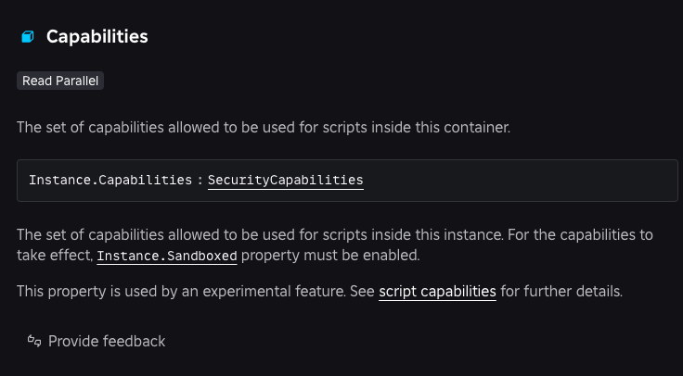The image size is (683, 376).
Task: Open the script capabilities link
Action: coord(437,291)
